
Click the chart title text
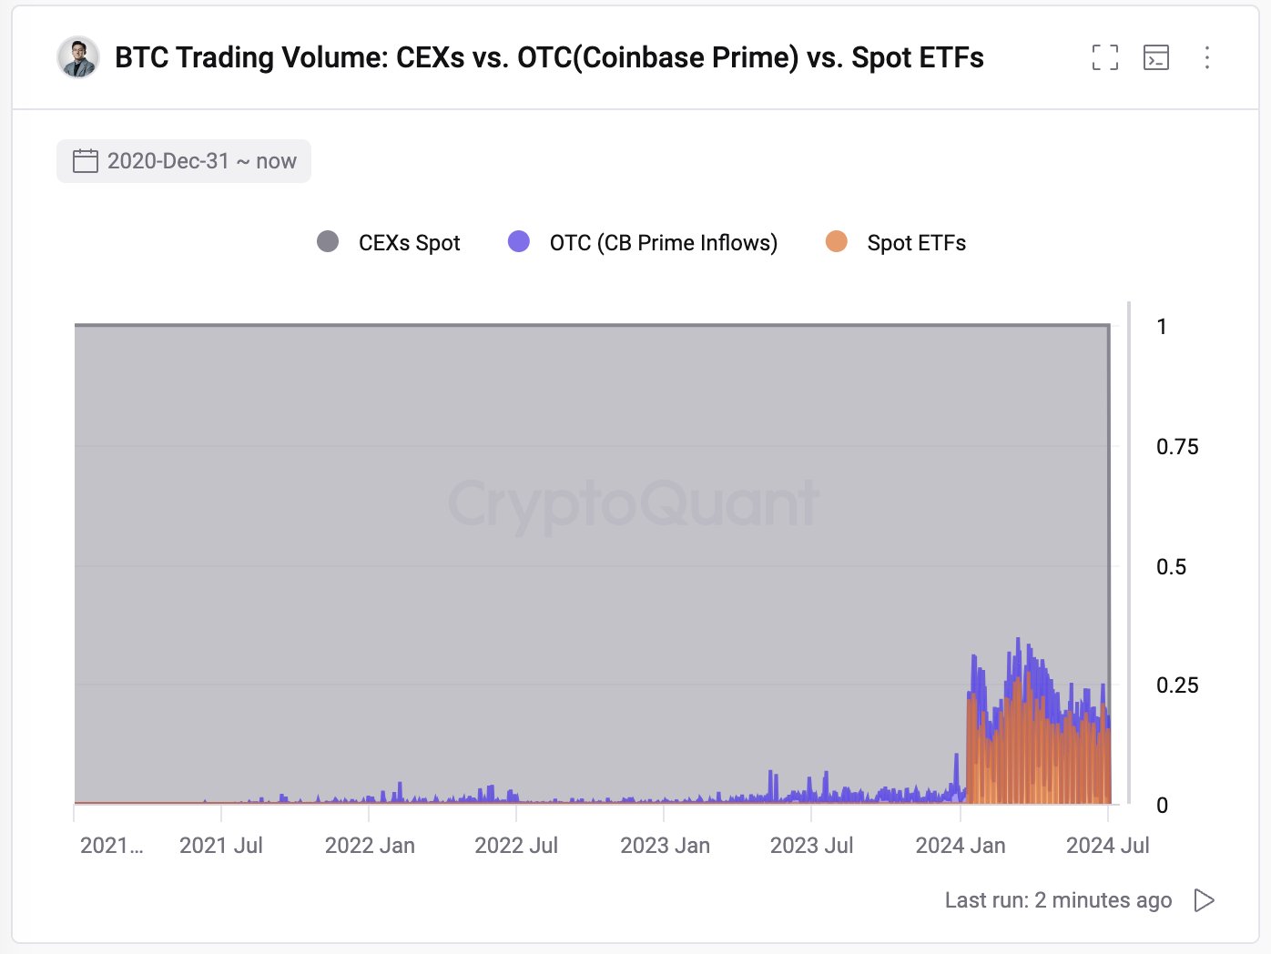tap(549, 57)
